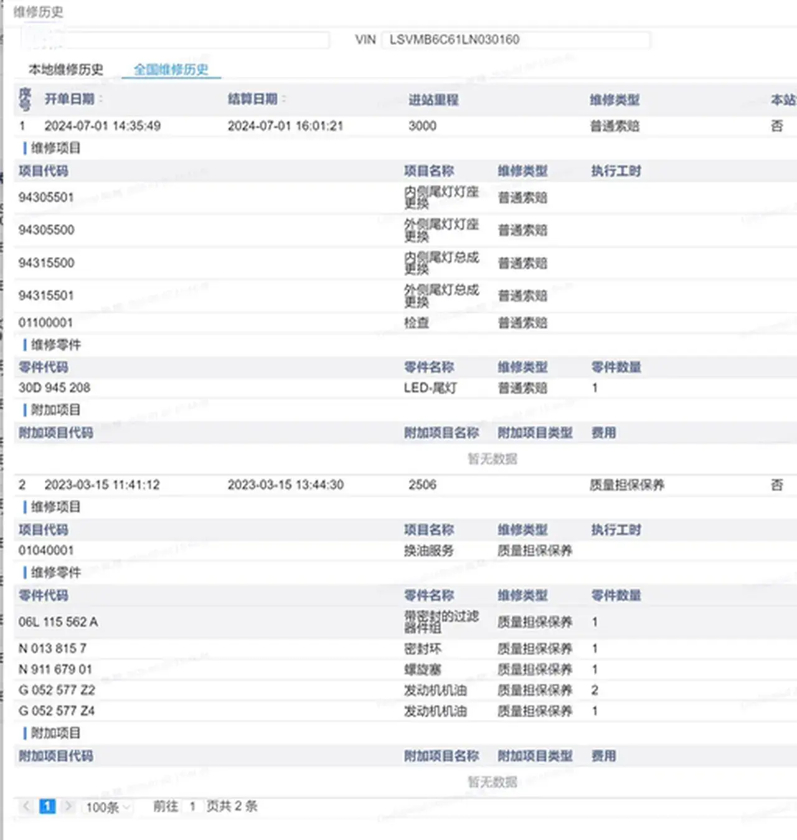Click sort icon next to 开单日期

[101, 99]
